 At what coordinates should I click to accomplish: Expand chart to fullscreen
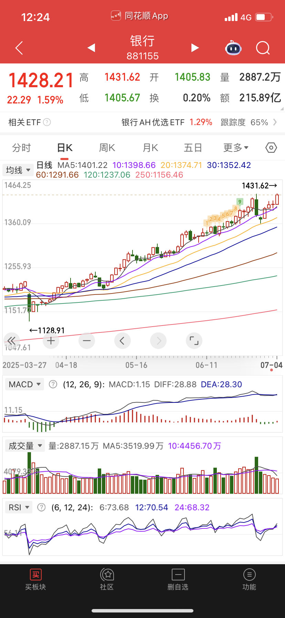pyautogui.click(x=194, y=341)
